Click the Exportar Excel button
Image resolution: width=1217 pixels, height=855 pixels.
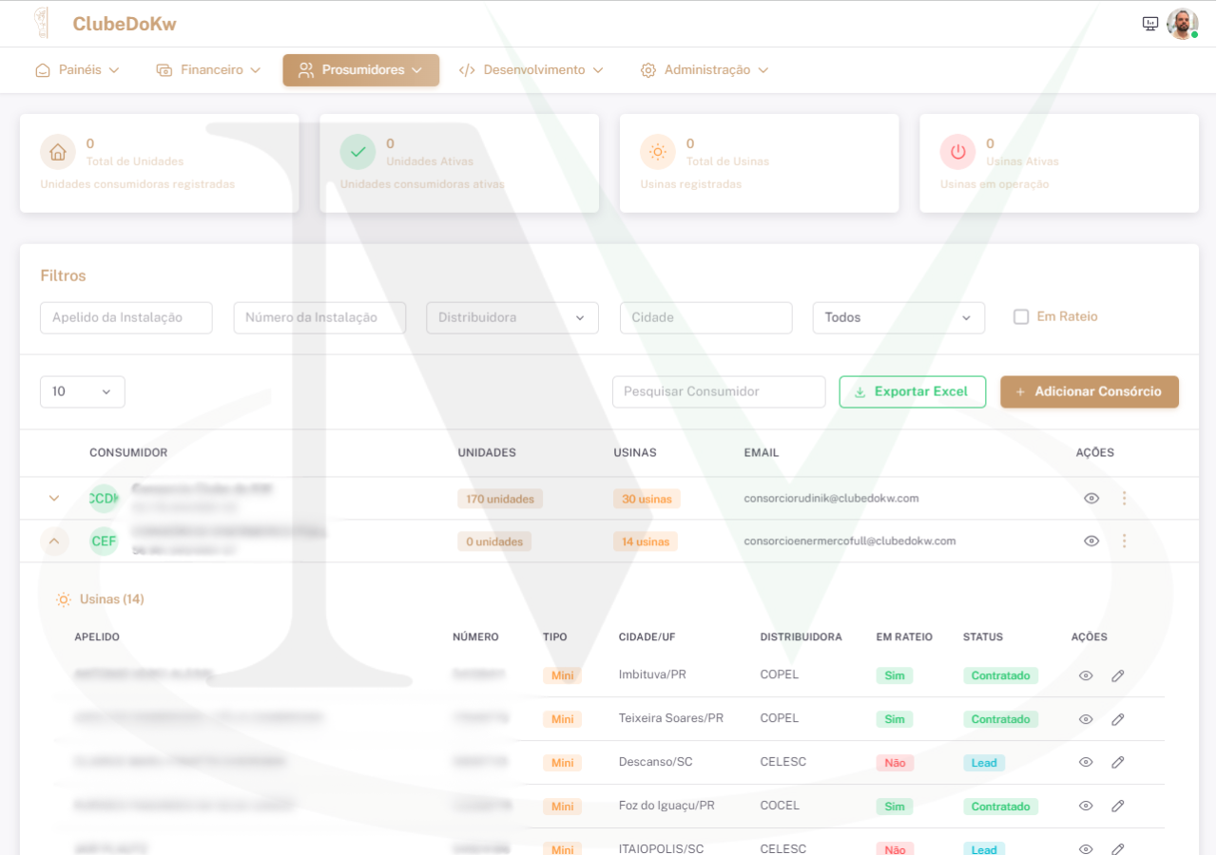[x=912, y=392]
